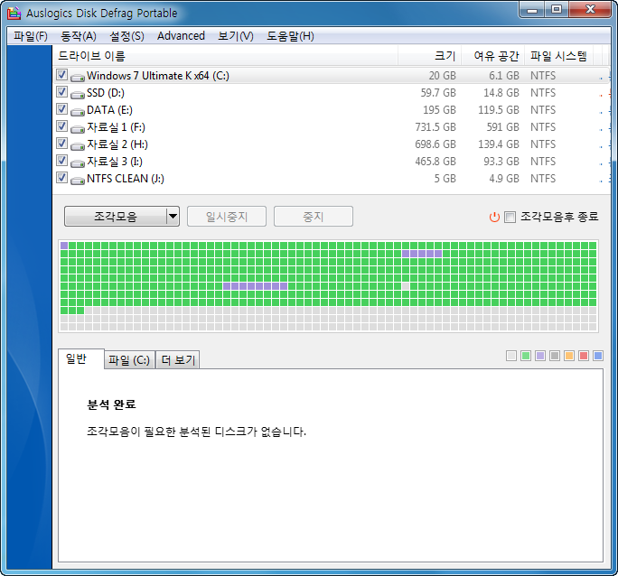The height and width of the screenshot is (576, 618).
Task: Select the 자료실 3 (I:) drive name
Action: click(115, 162)
